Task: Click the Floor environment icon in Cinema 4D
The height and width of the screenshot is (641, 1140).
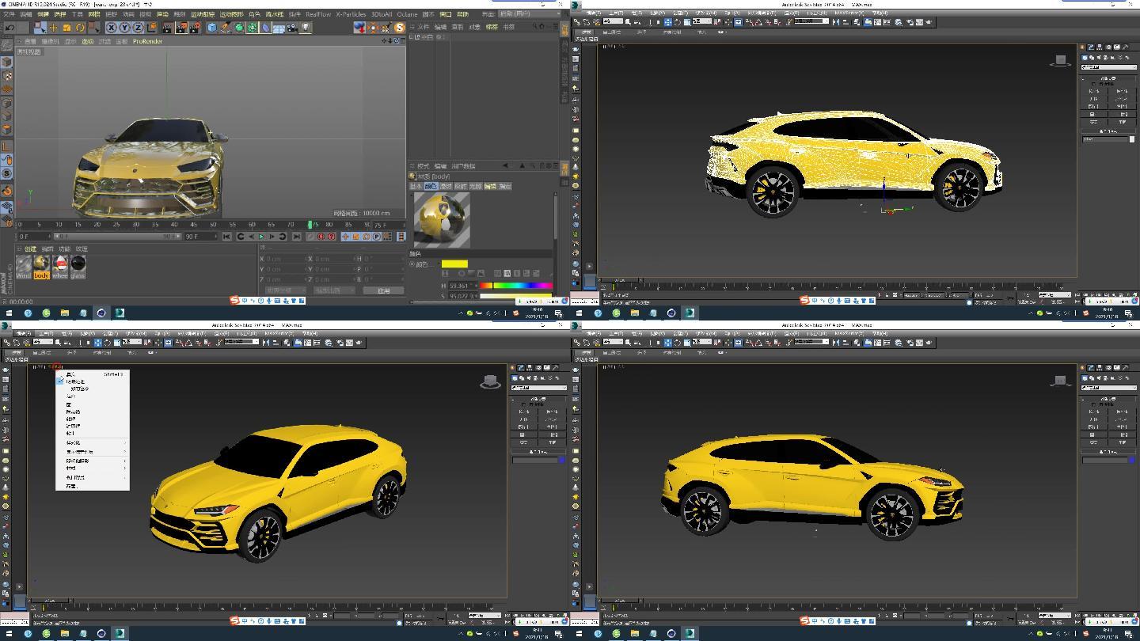Action: coord(279,28)
